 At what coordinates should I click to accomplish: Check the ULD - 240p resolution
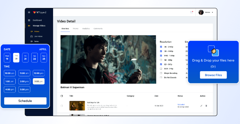click(161, 69)
